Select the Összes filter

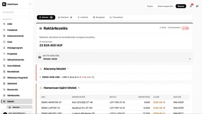click(x=181, y=6)
